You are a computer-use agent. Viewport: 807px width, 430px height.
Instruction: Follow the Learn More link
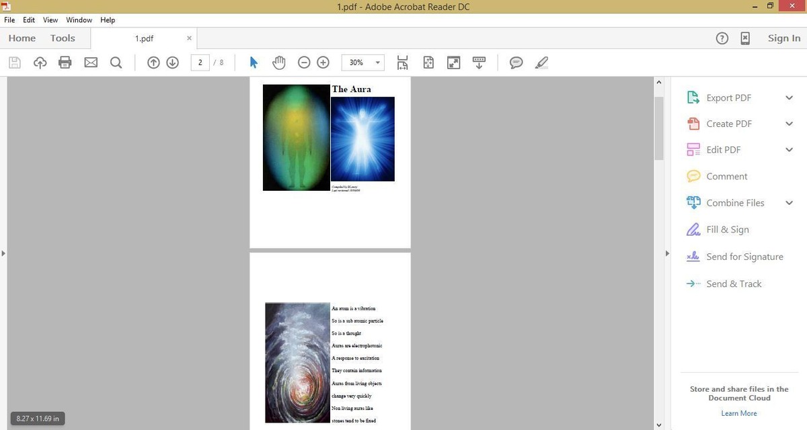(x=738, y=413)
